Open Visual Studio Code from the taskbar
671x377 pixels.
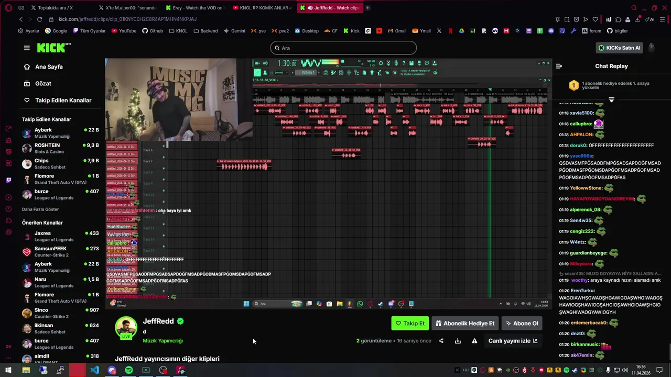pyautogui.click(x=94, y=370)
